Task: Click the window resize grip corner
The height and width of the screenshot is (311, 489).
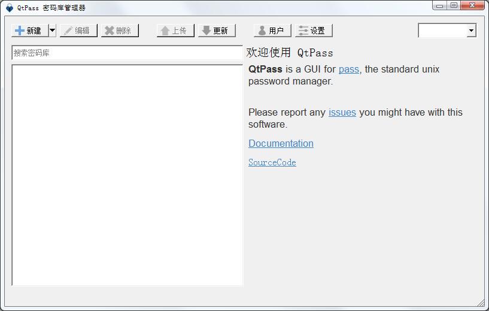Action: pos(481,302)
